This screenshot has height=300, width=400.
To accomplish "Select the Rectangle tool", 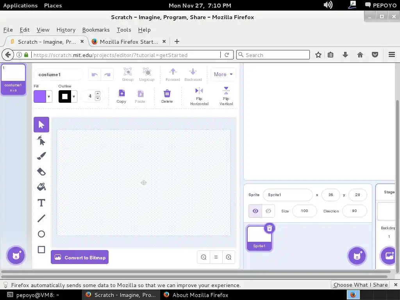I will pos(41,250).
